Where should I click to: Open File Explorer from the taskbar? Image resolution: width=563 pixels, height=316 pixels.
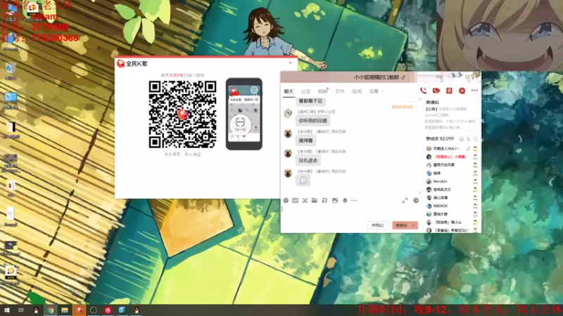pos(65,310)
